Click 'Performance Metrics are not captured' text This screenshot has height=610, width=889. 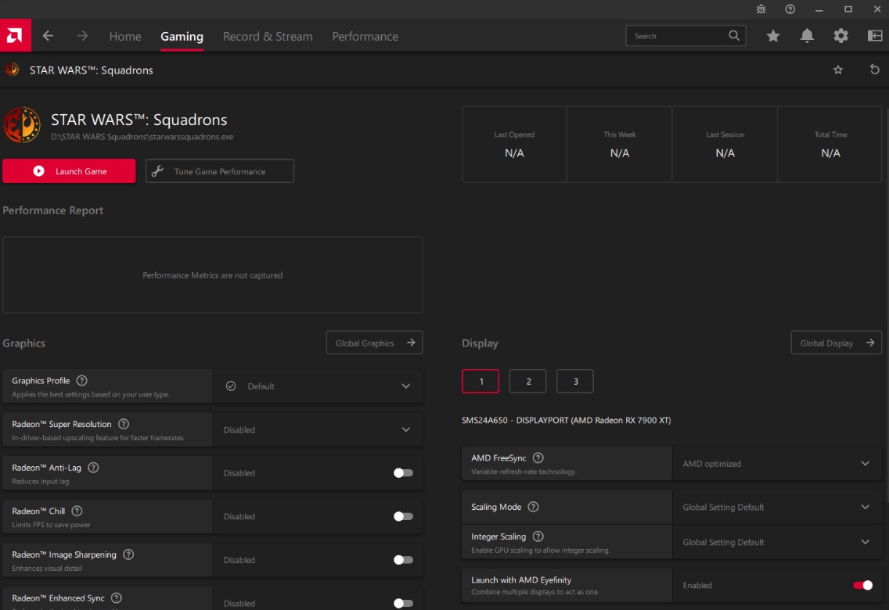(x=213, y=275)
